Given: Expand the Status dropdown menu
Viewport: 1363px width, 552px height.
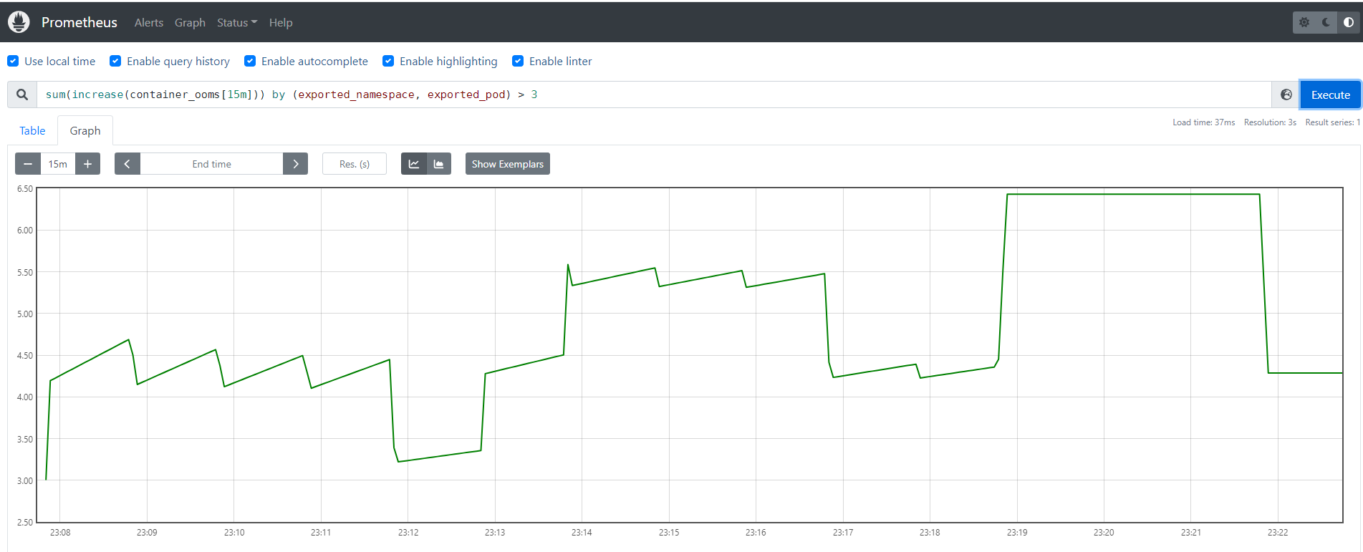Looking at the screenshot, I should [236, 23].
